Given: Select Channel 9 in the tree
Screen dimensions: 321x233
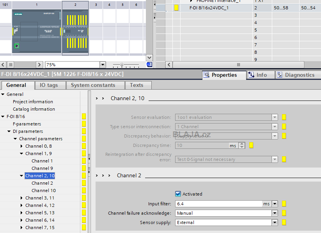Looking at the screenshot, I should pyautogui.click(x=42, y=168).
